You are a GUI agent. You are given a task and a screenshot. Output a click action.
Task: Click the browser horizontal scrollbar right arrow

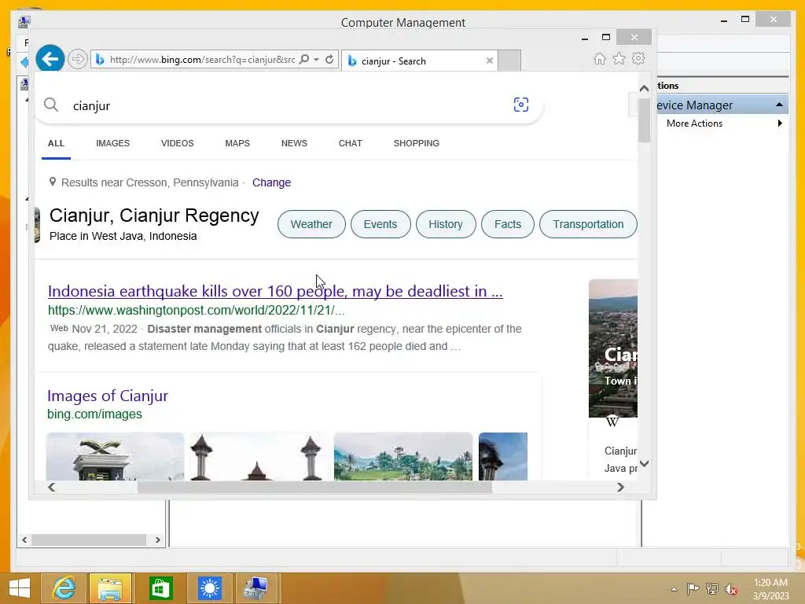pyautogui.click(x=620, y=487)
